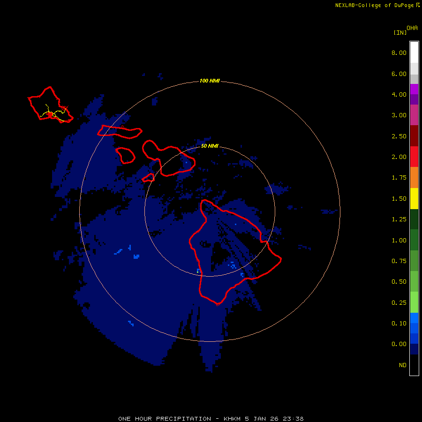Image resolution: width=422 pixels, height=422 pixels.
Task: Pick the orange swatch beside 1.75
Action: tap(414, 178)
